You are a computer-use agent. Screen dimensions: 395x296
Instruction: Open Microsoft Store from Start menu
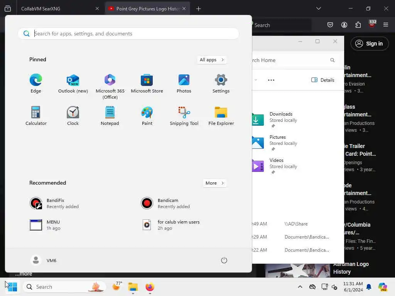pos(147,84)
